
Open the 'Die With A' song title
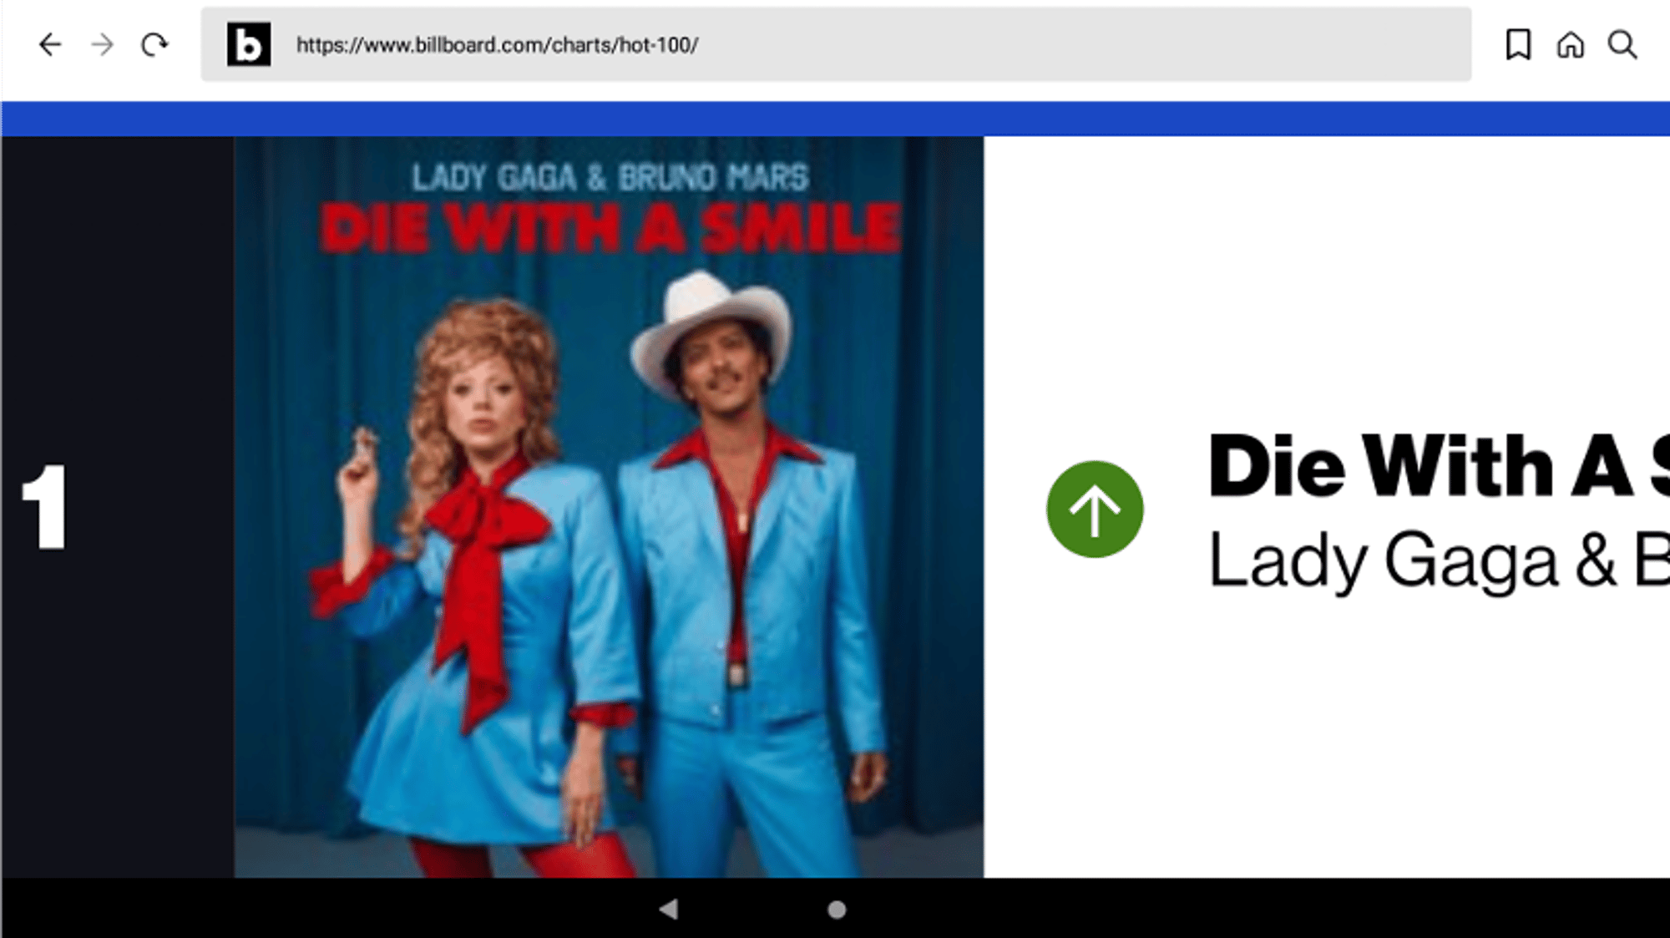(x=1439, y=466)
